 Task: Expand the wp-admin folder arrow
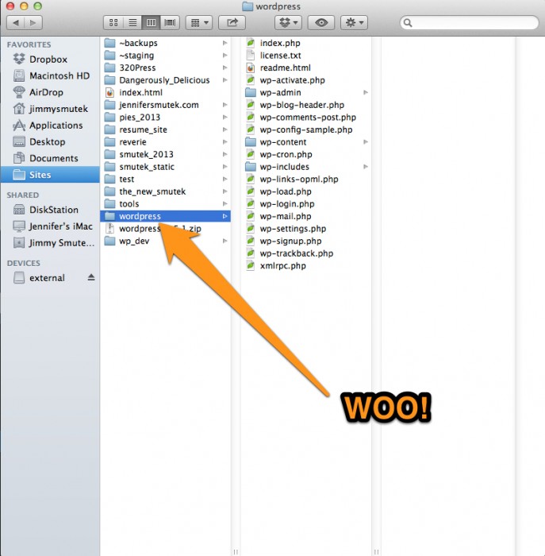(366, 93)
